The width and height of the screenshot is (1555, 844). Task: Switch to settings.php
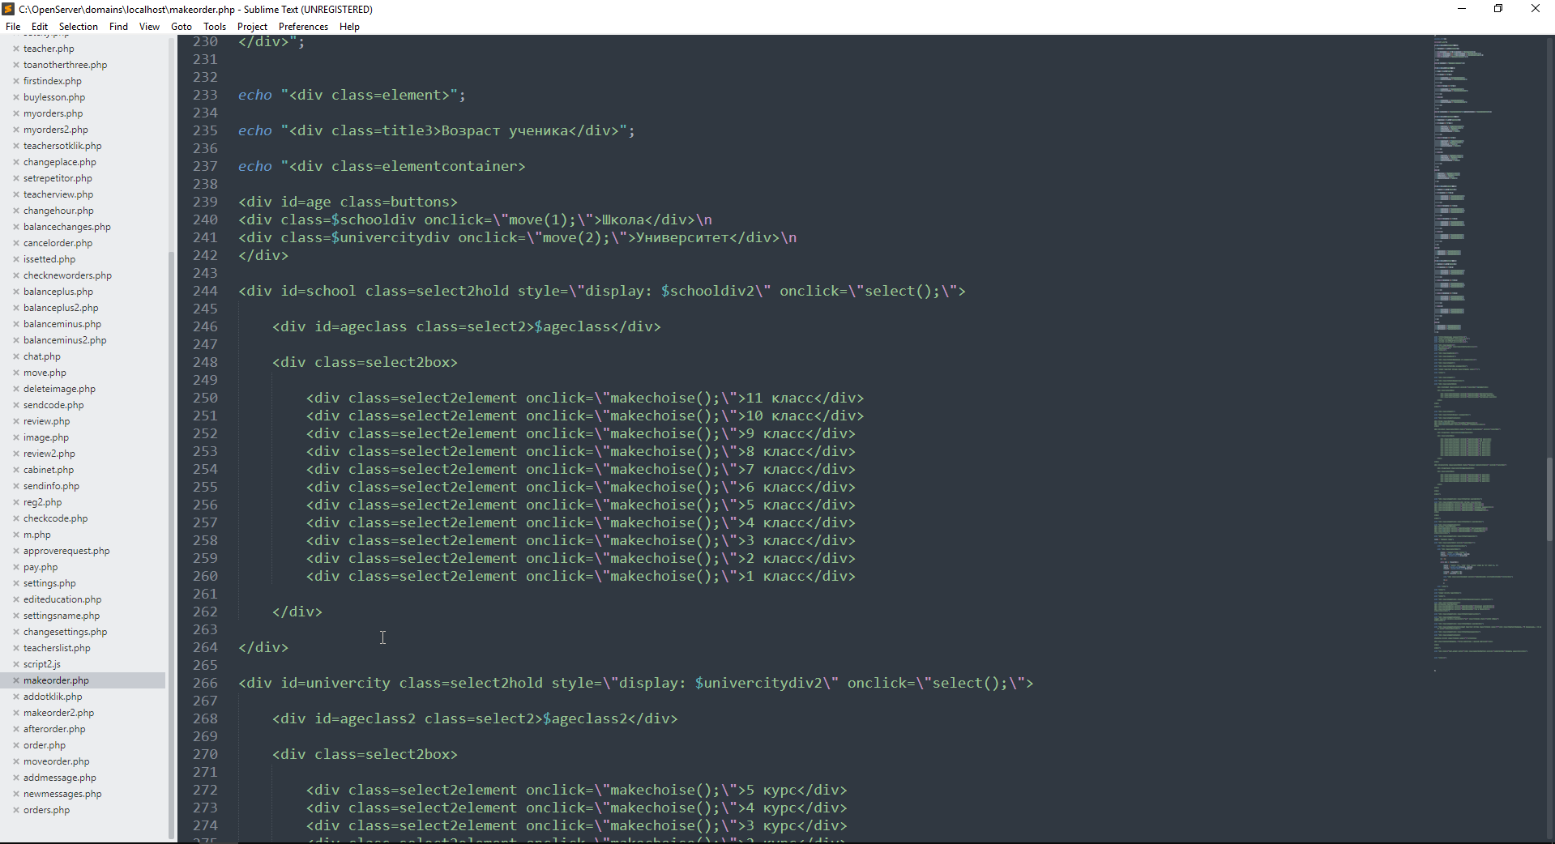49,583
